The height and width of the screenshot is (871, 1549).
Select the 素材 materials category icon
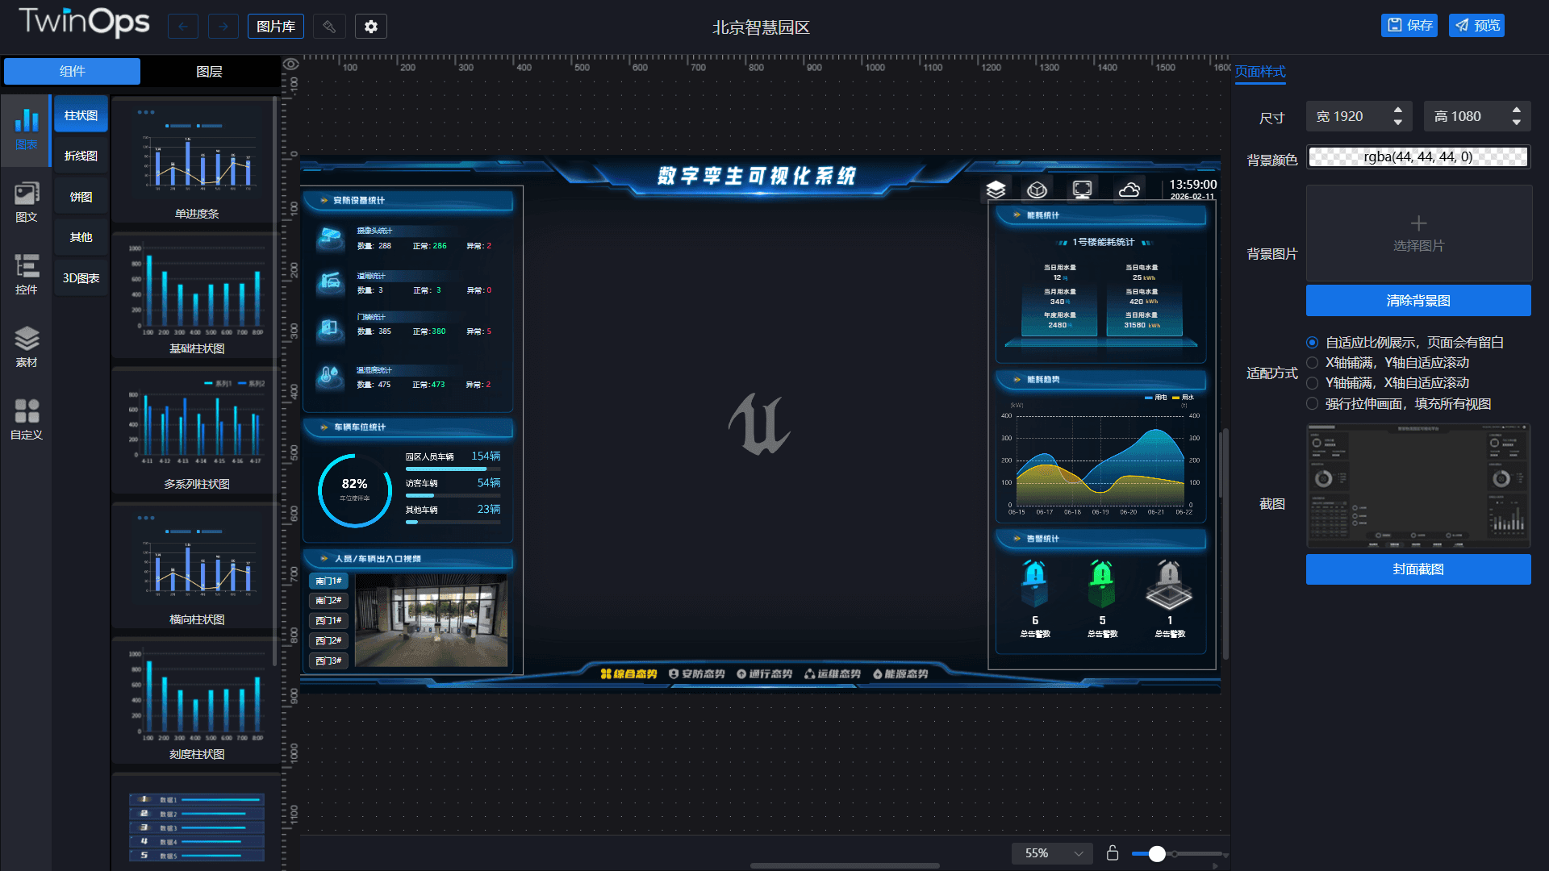pos(27,348)
